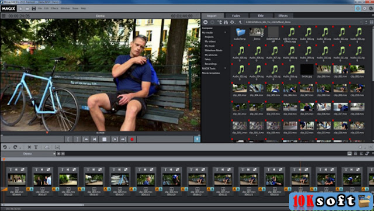Open Recordings in sidebar

point(210,64)
